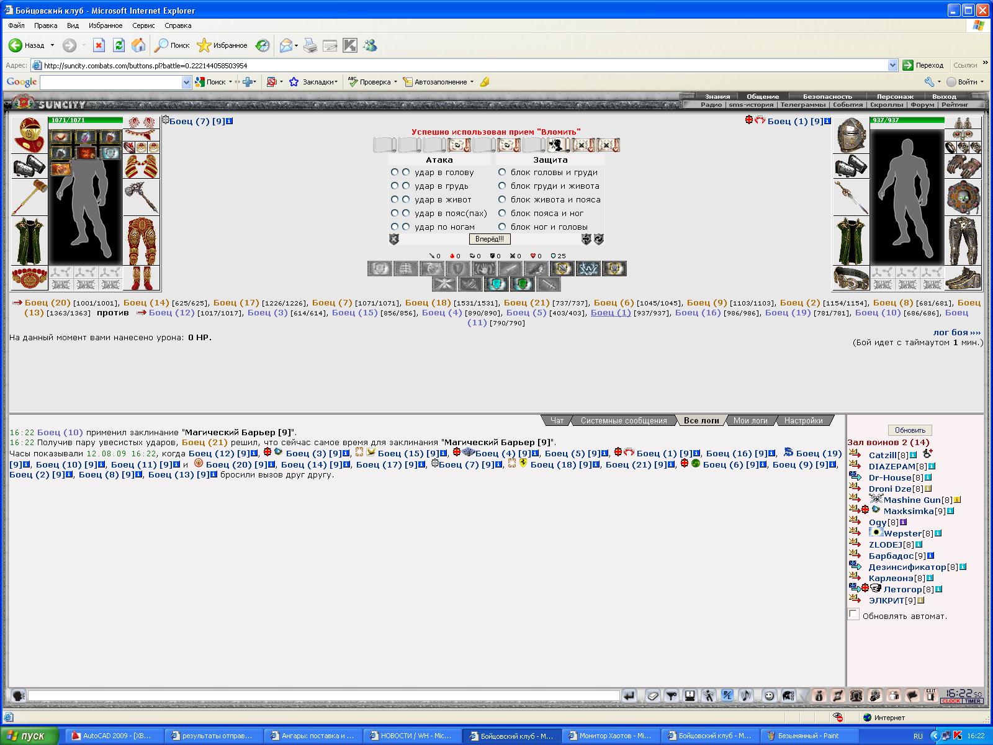Image resolution: width=993 pixels, height=745 pixels.
Task: Choose блок пояса и ног defense
Action: [x=502, y=213]
